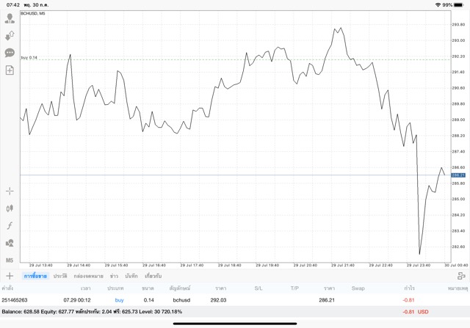This screenshot has height=328, width=470.
Task: Select the buy 0.14 order line label
Action: click(29, 57)
